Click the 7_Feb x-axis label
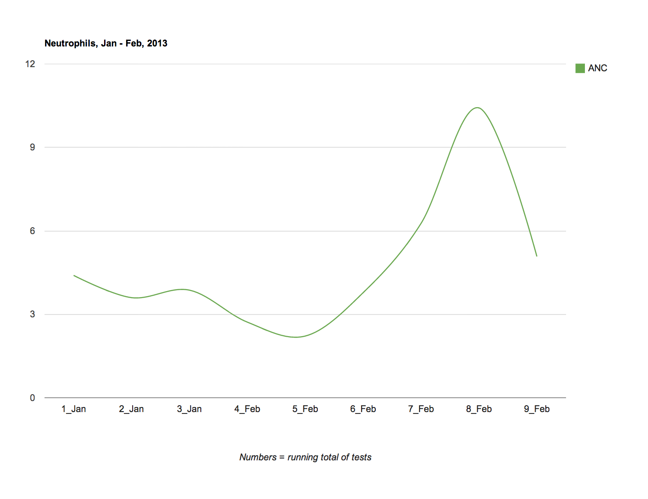Screen dimensions: 648x499 tap(421, 409)
